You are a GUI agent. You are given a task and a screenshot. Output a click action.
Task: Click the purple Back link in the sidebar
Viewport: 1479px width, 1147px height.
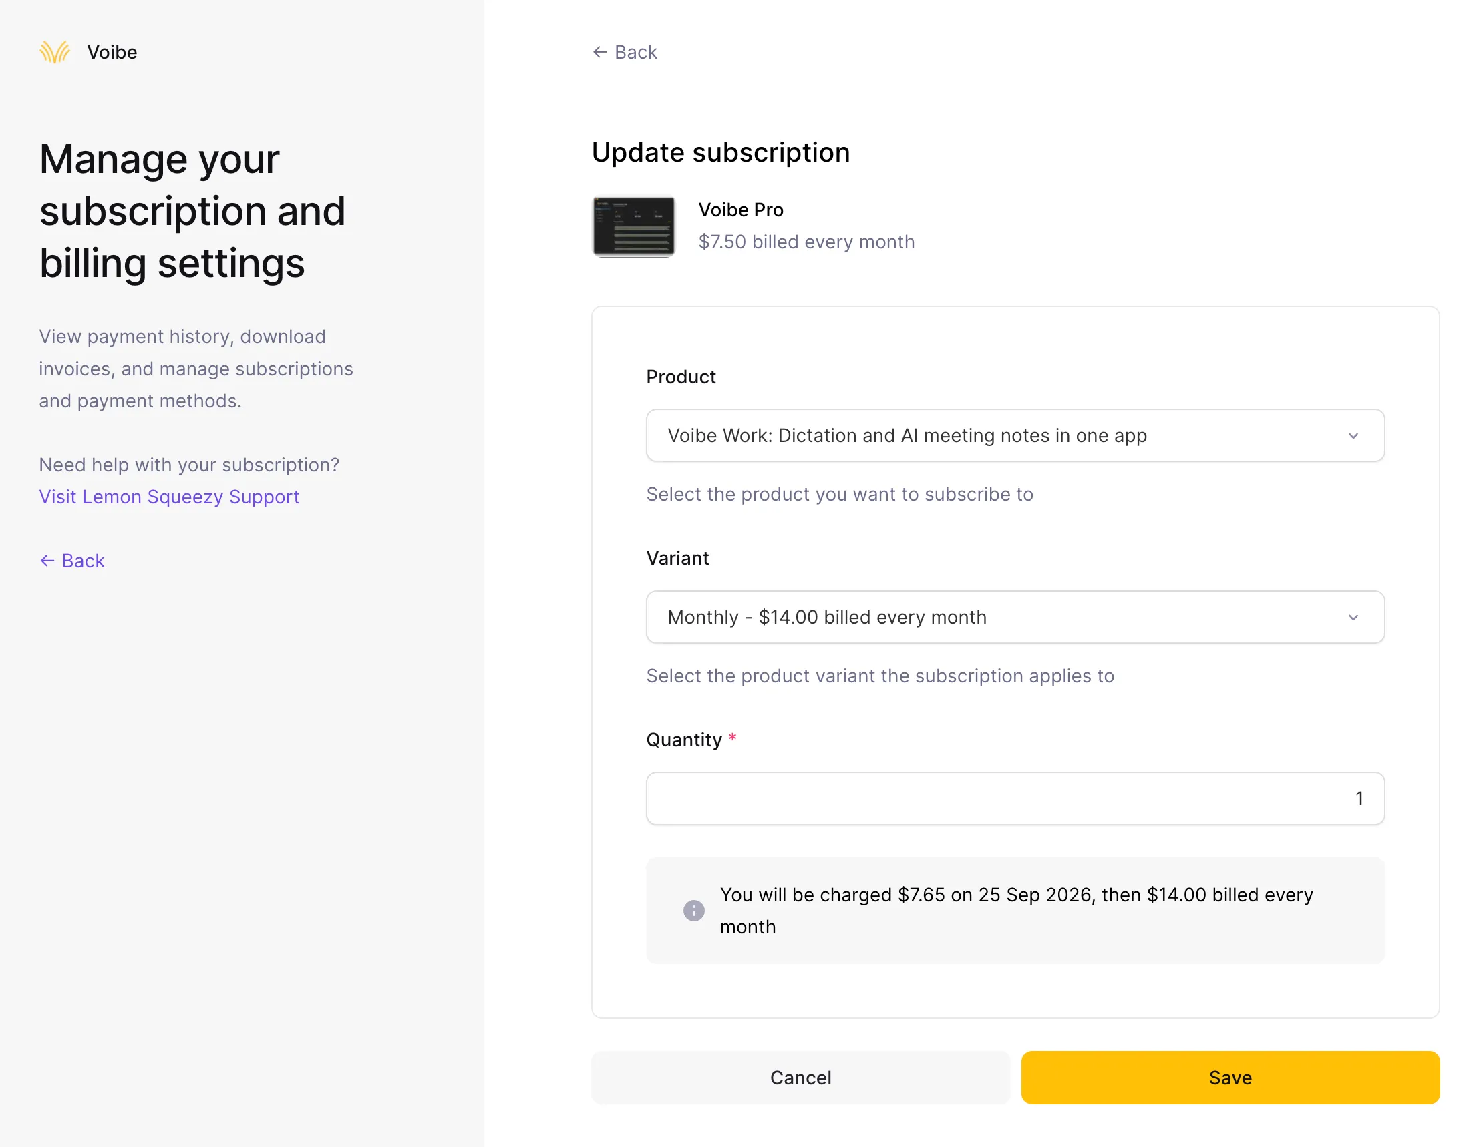coord(71,561)
